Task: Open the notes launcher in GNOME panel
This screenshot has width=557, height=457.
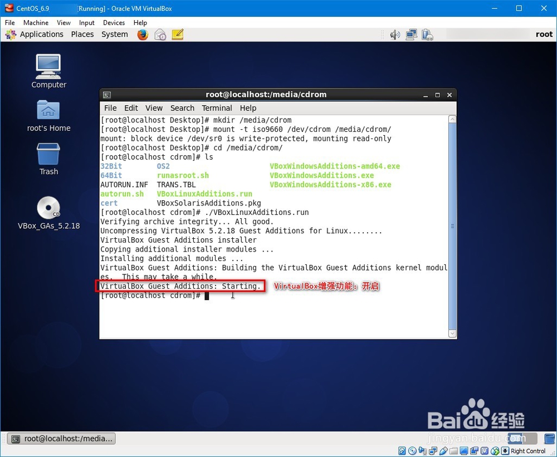Action: [178, 35]
